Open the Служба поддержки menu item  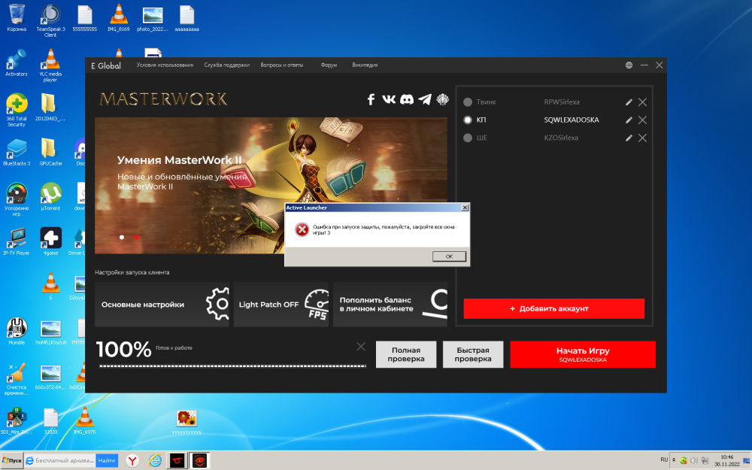pyautogui.click(x=227, y=65)
